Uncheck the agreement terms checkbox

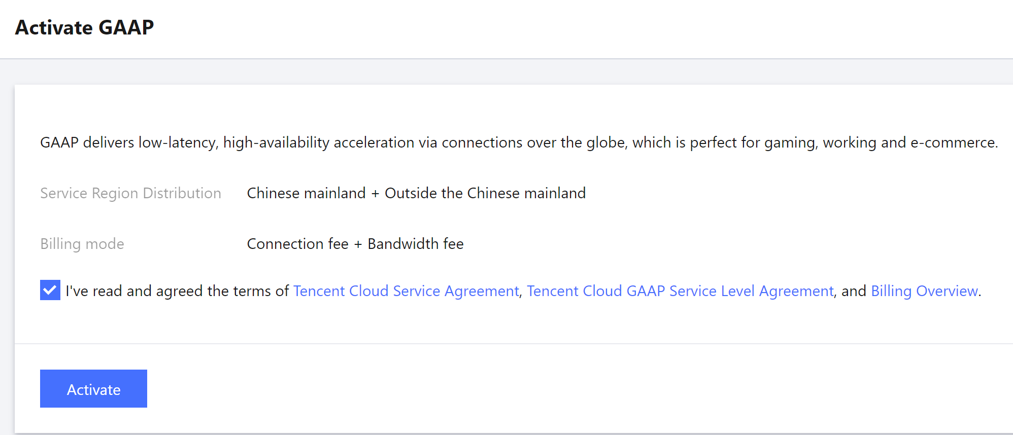(x=50, y=290)
